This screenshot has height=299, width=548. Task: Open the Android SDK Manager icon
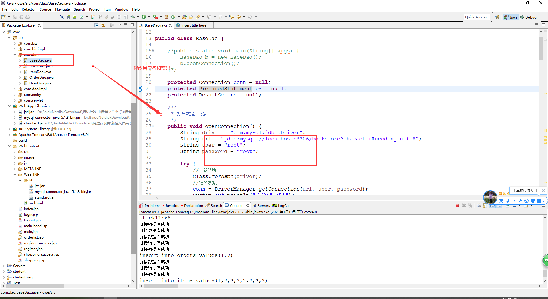coord(68,17)
